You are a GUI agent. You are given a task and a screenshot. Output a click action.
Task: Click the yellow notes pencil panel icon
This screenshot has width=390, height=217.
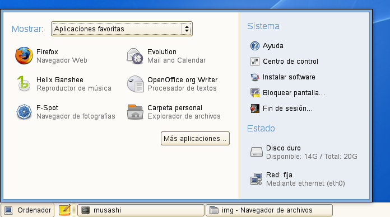click(x=64, y=210)
